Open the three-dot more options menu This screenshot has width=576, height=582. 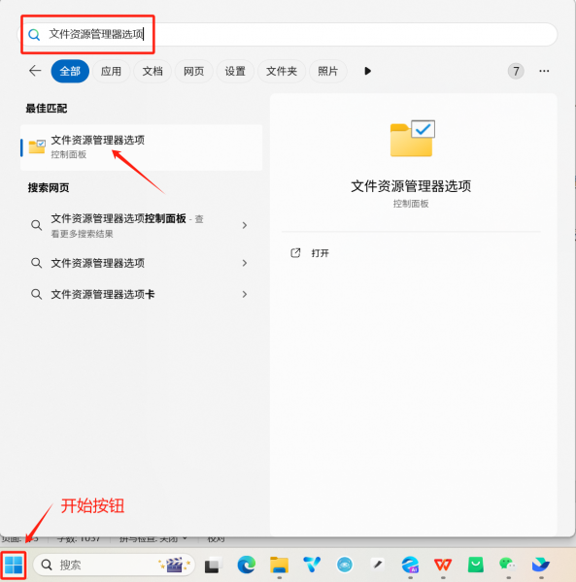544,71
